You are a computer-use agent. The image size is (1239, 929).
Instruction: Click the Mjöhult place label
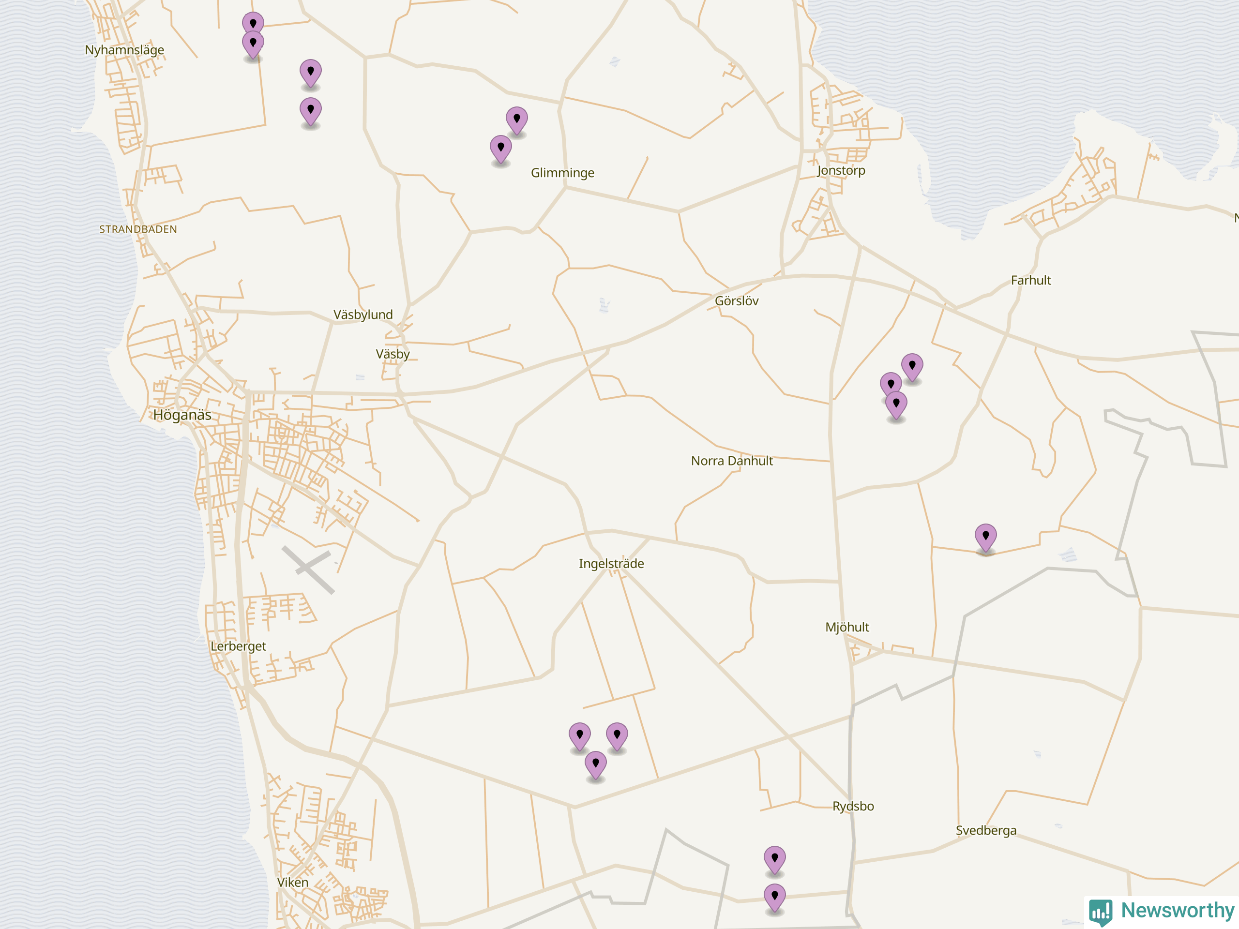pos(847,627)
